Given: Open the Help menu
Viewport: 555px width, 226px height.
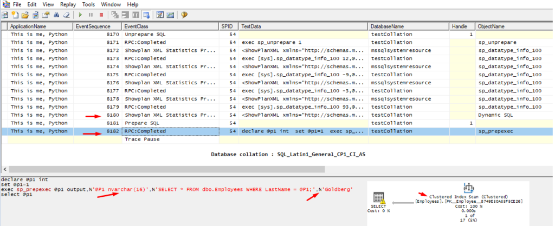Looking at the screenshot, I should (133, 4).
